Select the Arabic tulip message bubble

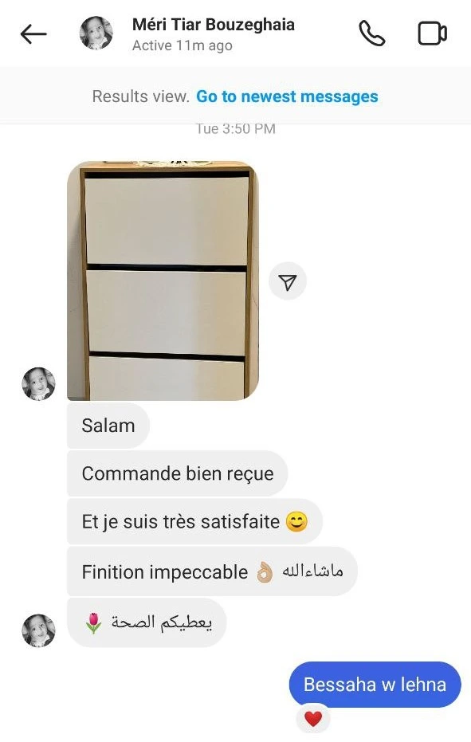click(147, 622)
